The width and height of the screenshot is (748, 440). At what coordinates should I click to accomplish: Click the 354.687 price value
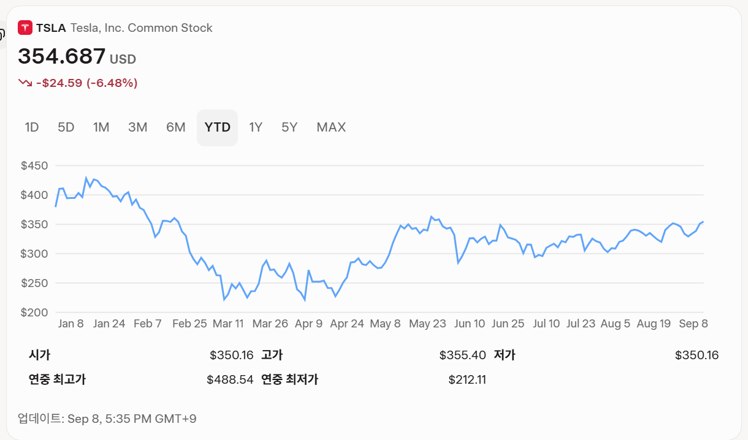pos(62,56)
